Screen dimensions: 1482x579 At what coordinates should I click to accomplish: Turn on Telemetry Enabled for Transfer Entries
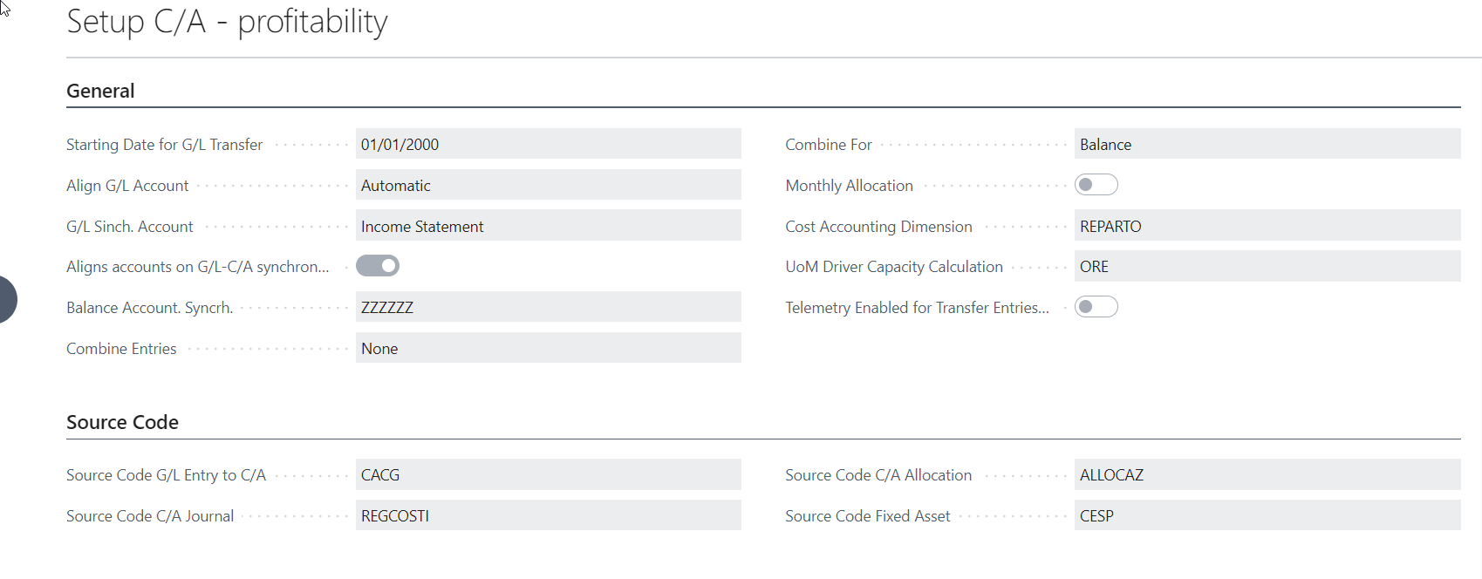coord(1096,307)
